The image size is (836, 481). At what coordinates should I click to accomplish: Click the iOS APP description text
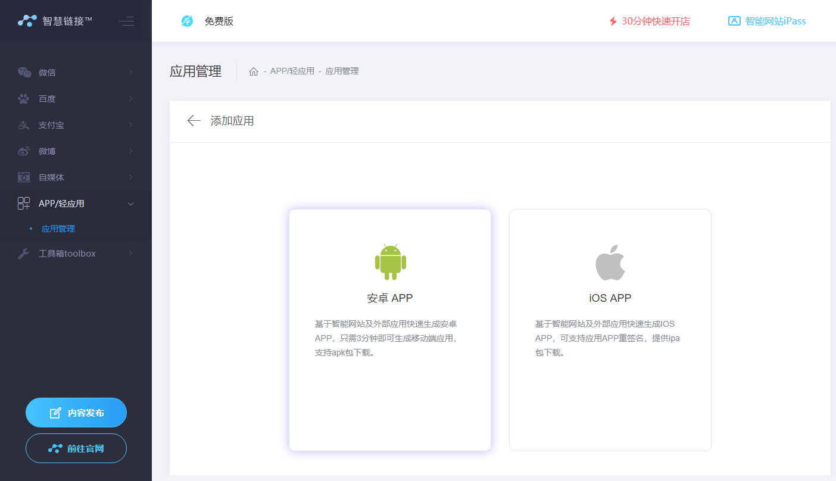607,338
